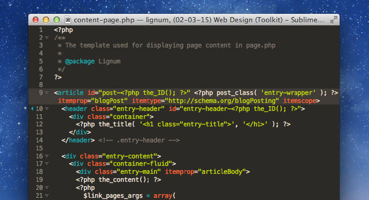Click line number 19 in the gutter
The height and width of the screenshot is (200, 369).
coord(39,180)
